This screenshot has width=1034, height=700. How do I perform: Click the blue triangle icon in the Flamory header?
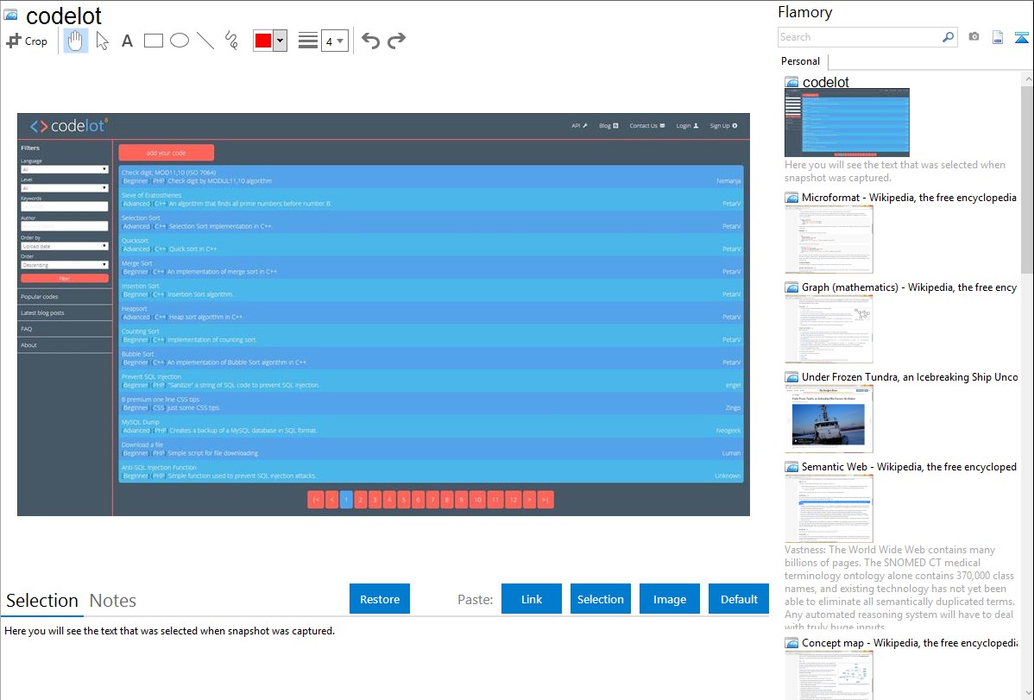coord(1021,37)
